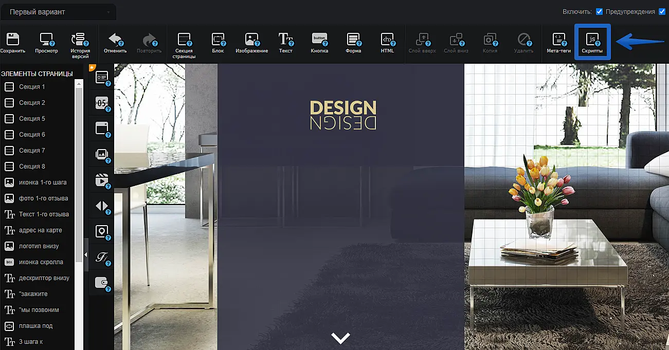
Task: Open page preview with Просмотр
Action: point(46,43)
